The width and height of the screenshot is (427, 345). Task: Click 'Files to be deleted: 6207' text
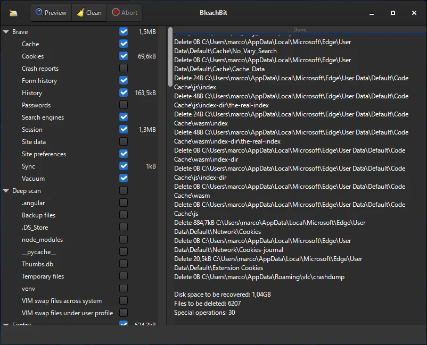207,304
